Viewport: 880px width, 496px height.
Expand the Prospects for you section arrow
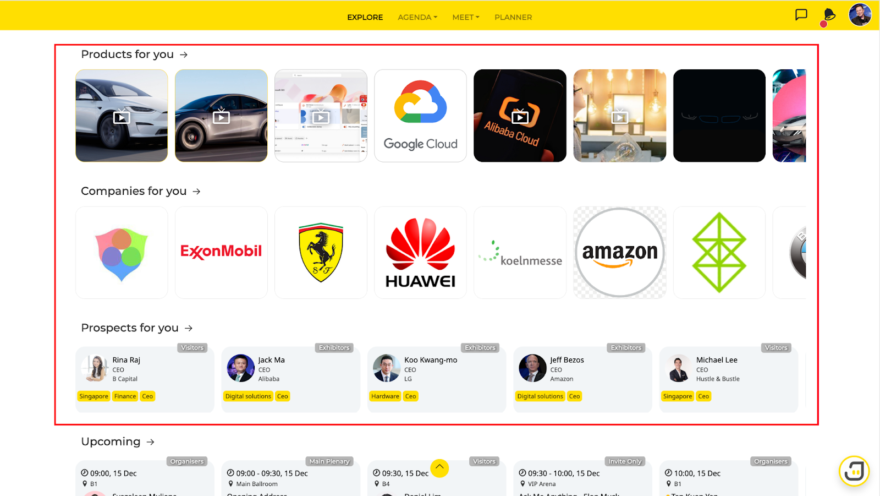click(x=189, y=328)
